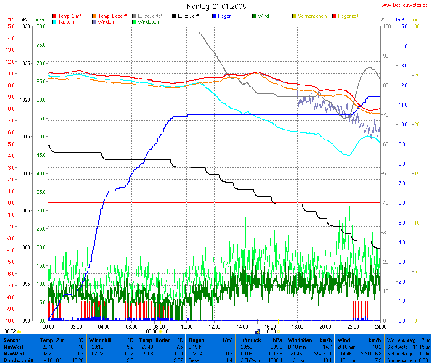Click the moon phase icon near 16:38
Viewport: 431px width, 363px height.
(258, 331)
